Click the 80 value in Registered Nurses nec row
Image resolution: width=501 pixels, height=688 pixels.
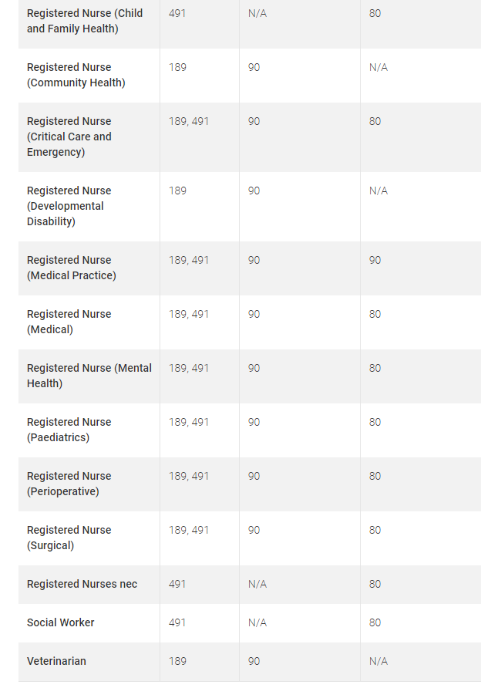pos(375,584)
